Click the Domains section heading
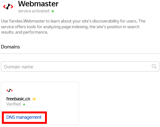The width and height of the screenshot is (160, 127). [x=10, y=47]
